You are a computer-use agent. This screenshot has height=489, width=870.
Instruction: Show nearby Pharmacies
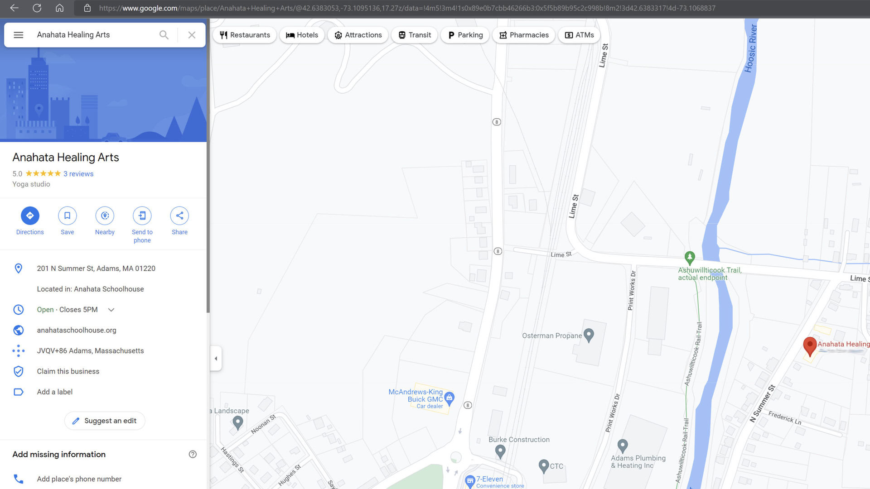click(x=523, y=35)
